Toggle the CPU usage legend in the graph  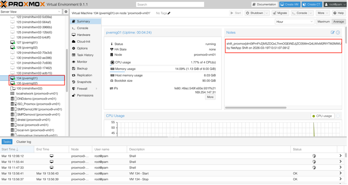(322, 116)
